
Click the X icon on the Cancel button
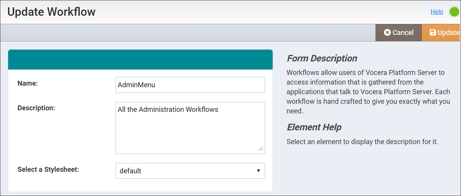point(387,33)
